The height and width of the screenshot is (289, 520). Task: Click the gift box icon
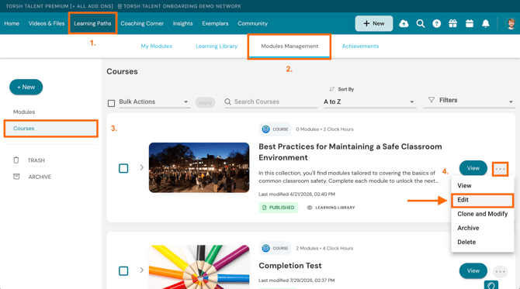(x=452, y=23)
